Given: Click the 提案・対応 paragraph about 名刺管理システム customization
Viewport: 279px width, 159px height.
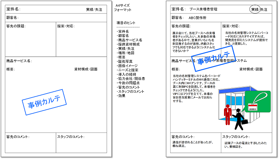Looking at the screenshot, I should tap(247, 38).
